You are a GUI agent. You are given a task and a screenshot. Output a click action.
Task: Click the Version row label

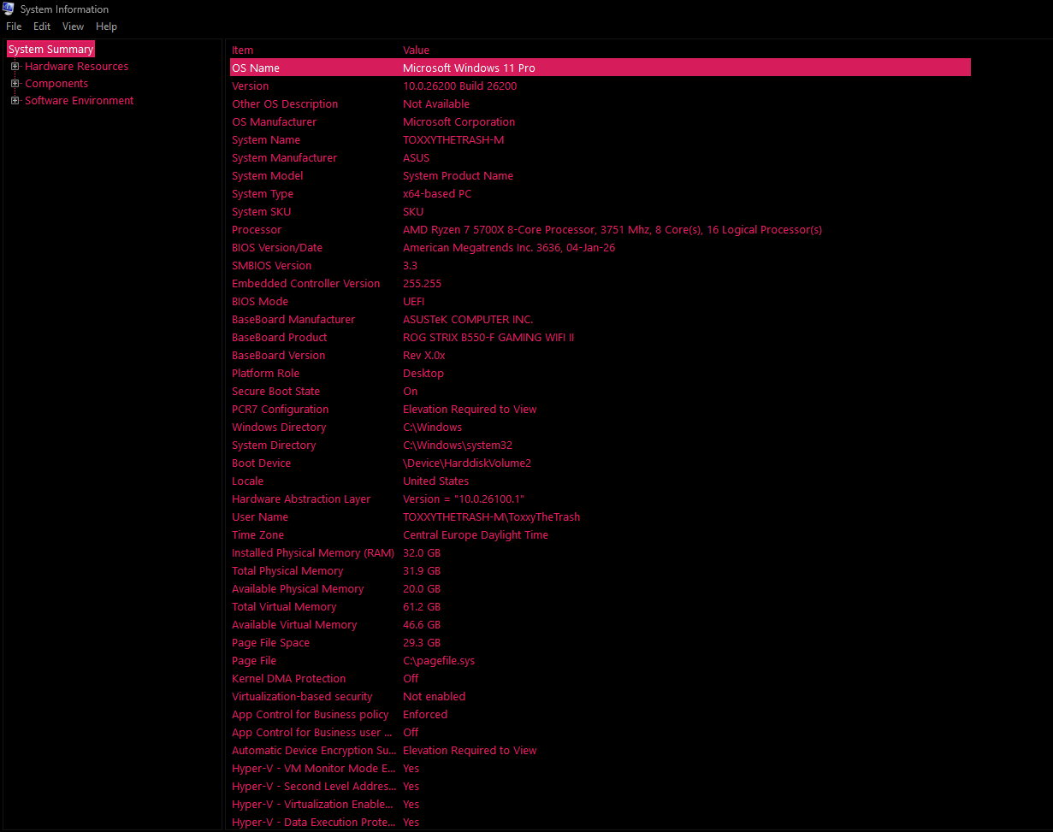[250, 86]
